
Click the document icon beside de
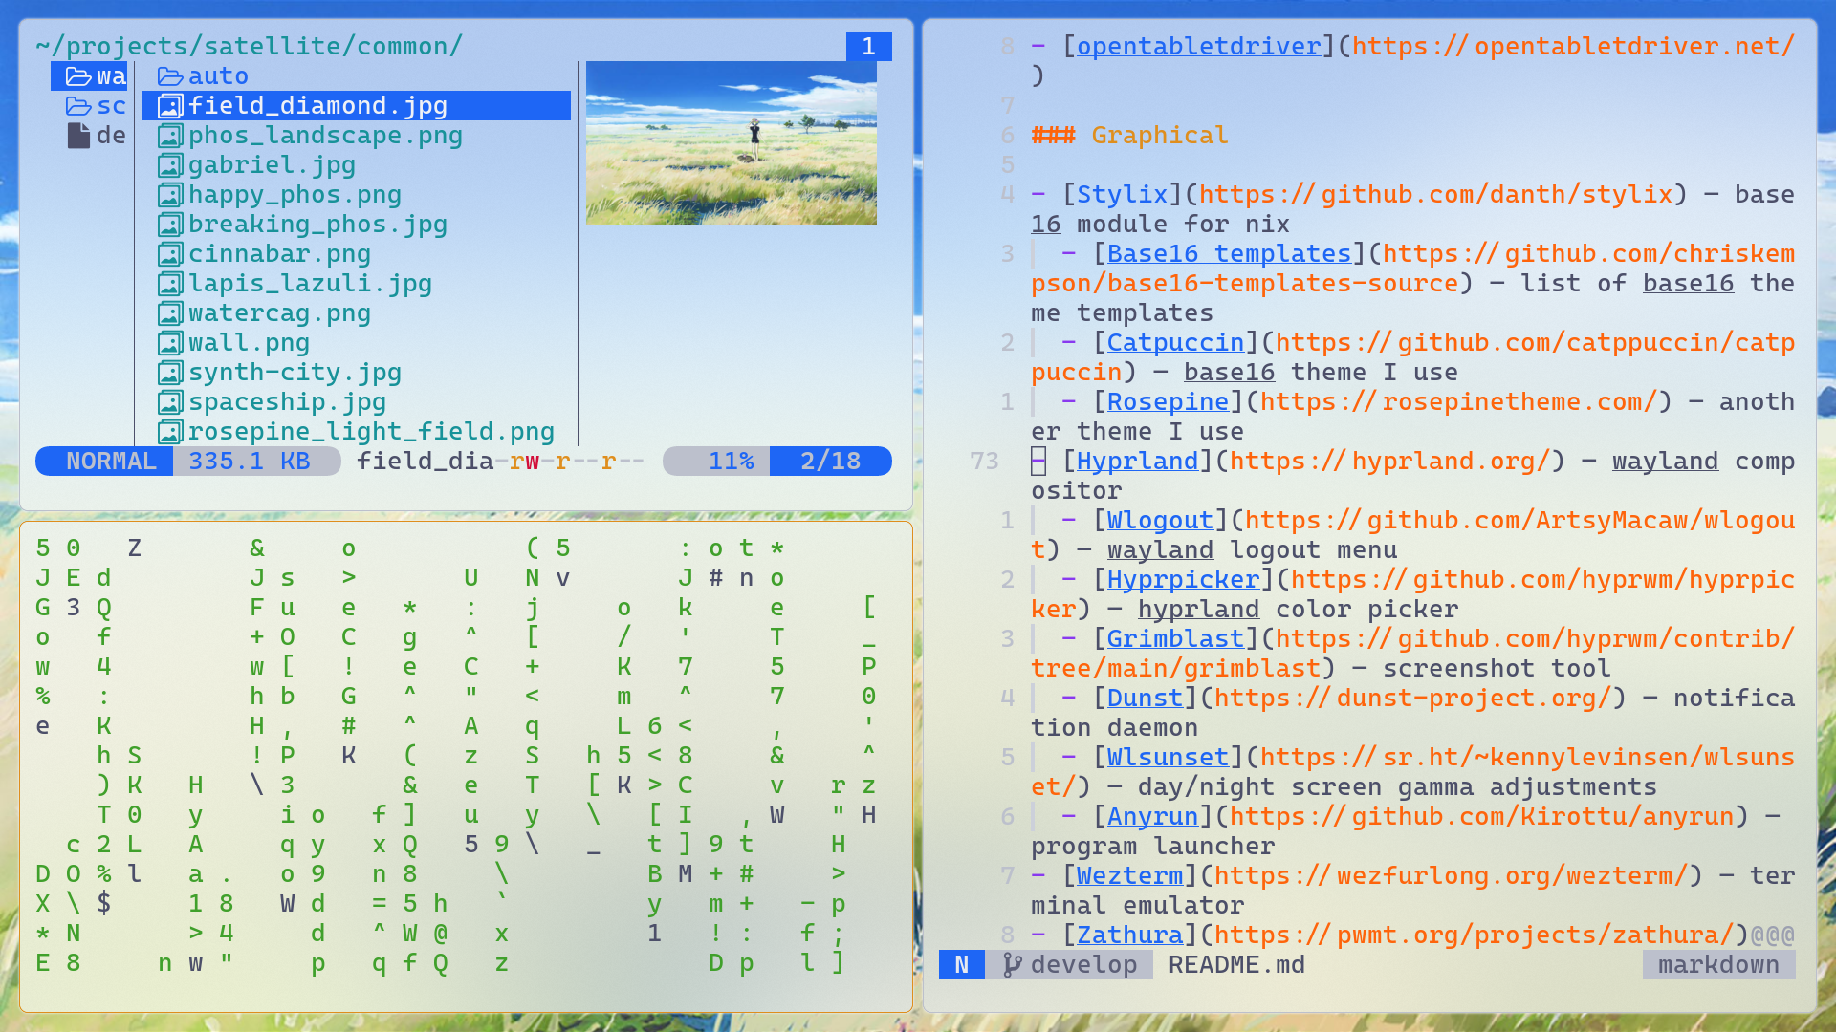pyautogui.click(x=78, y=136)
